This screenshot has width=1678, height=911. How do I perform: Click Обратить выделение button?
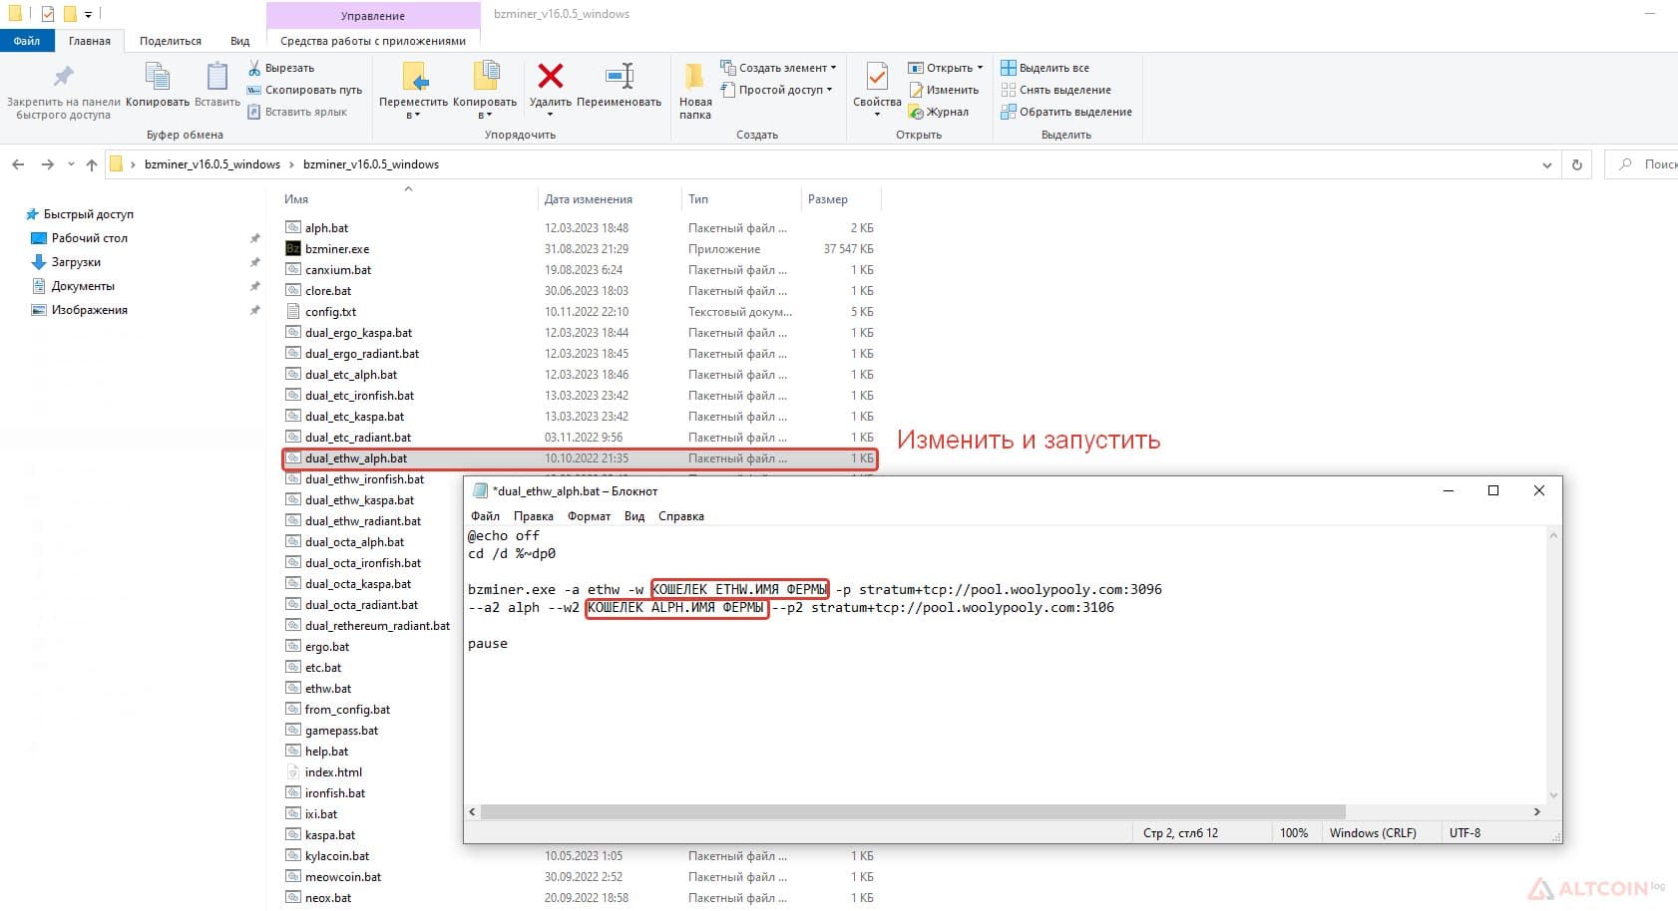(x=1066, y=112)
